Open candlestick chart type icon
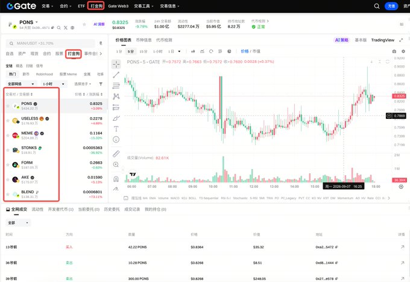The height and width of the screenshot is (282, 410). click(193, 51)
